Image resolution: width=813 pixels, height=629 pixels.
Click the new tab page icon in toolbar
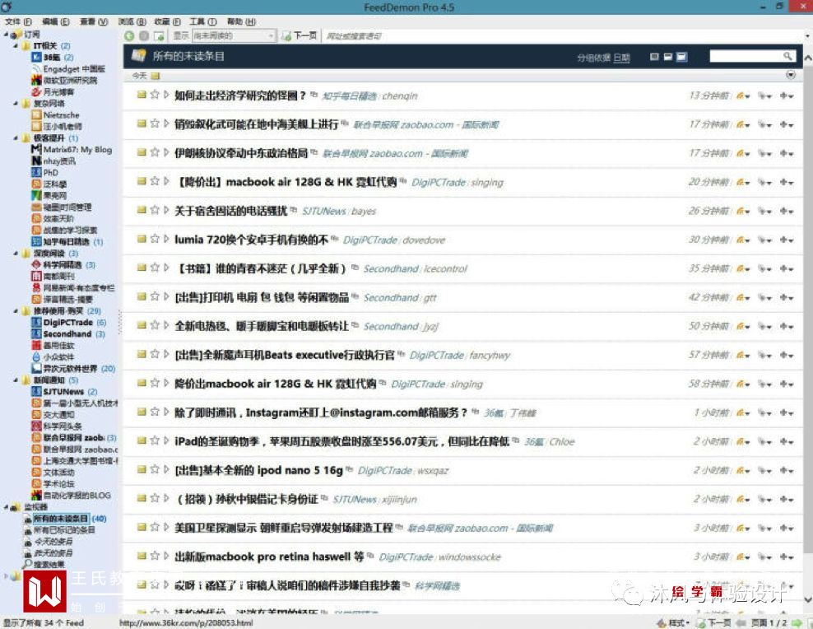159,35
